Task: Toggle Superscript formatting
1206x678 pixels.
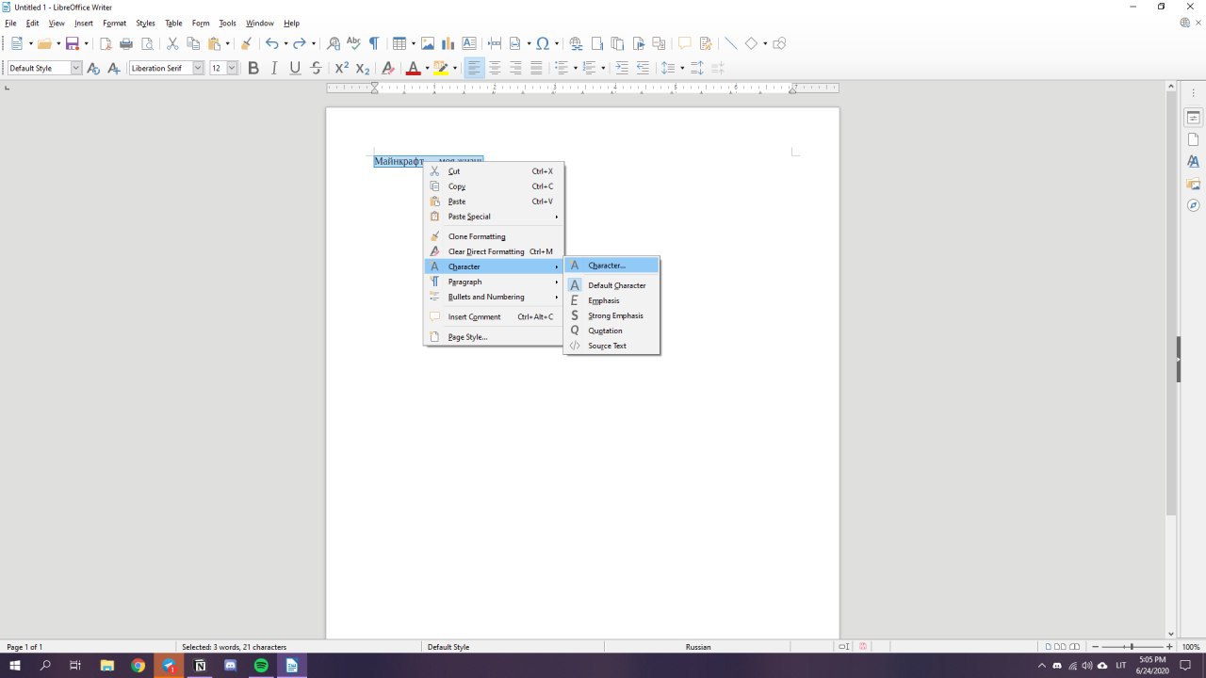Action: (x=341, y=68)
